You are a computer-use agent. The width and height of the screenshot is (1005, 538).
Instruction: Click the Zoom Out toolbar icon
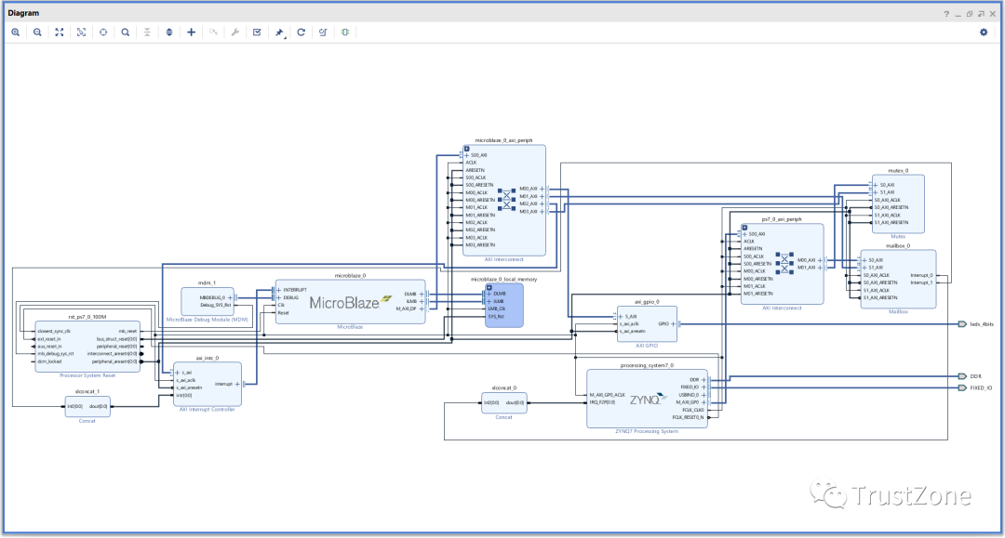tap(37, 32)
